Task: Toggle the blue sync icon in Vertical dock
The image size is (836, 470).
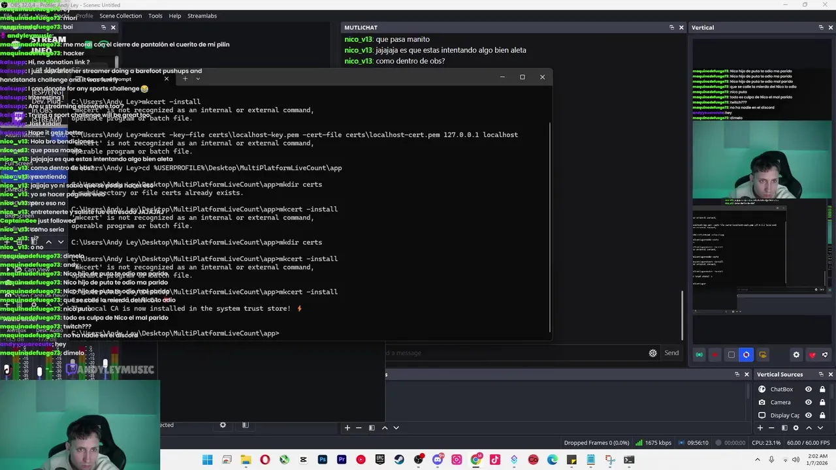Action: click(x=747, y=355)
